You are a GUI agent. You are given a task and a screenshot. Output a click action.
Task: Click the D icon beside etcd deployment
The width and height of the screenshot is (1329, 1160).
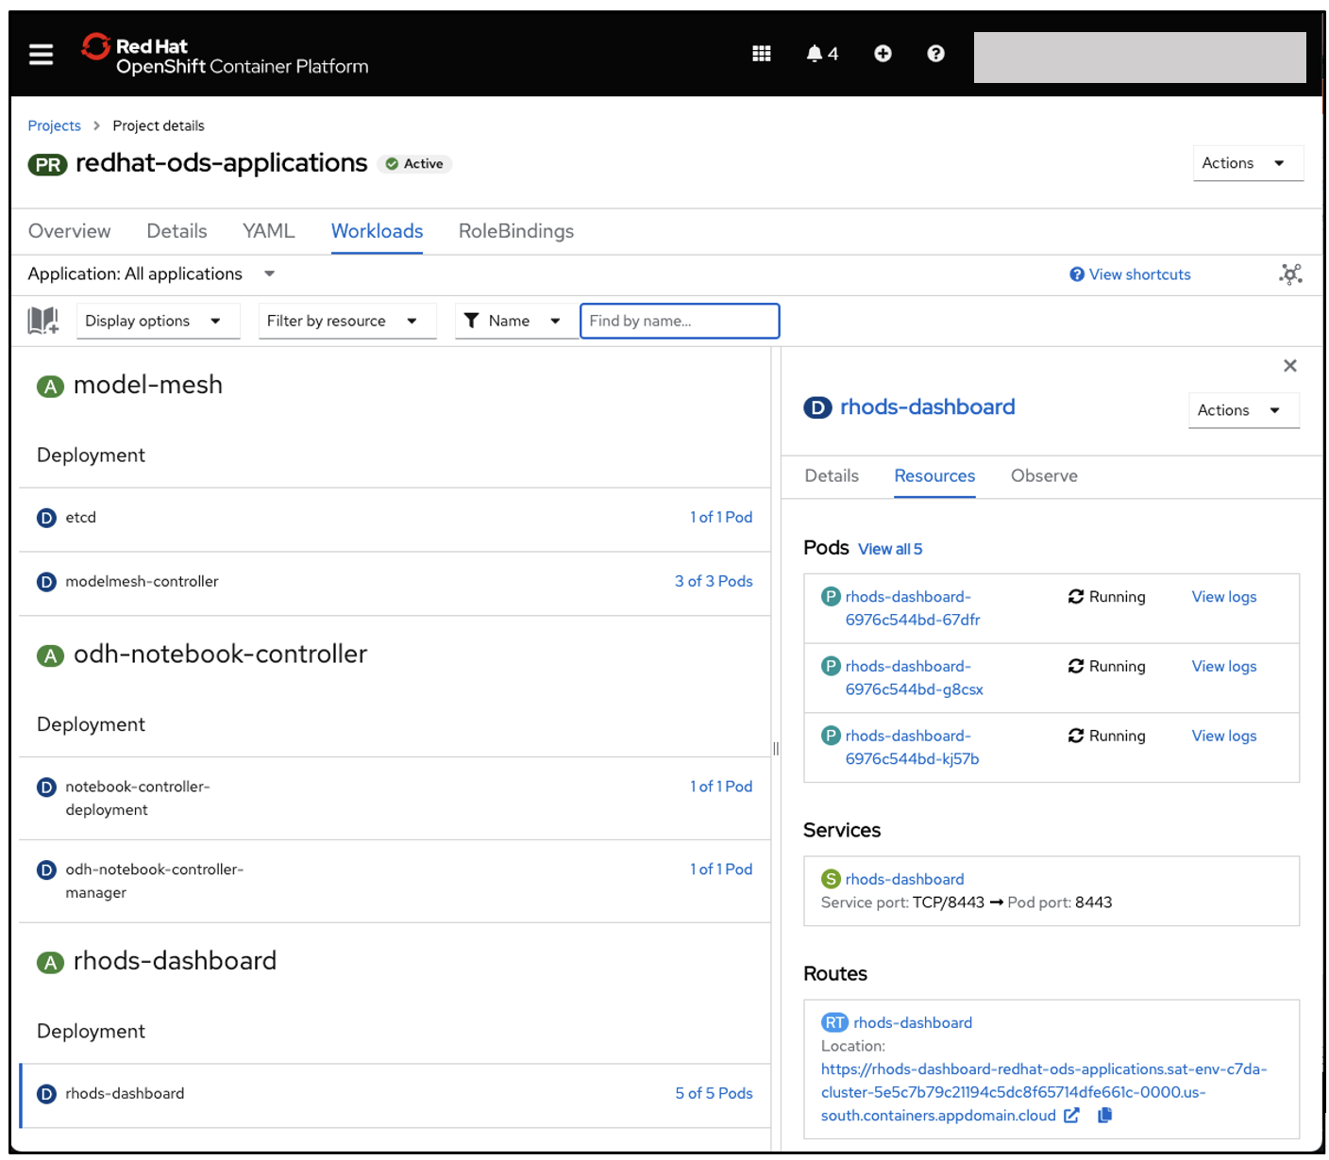(x=46, y=518)
